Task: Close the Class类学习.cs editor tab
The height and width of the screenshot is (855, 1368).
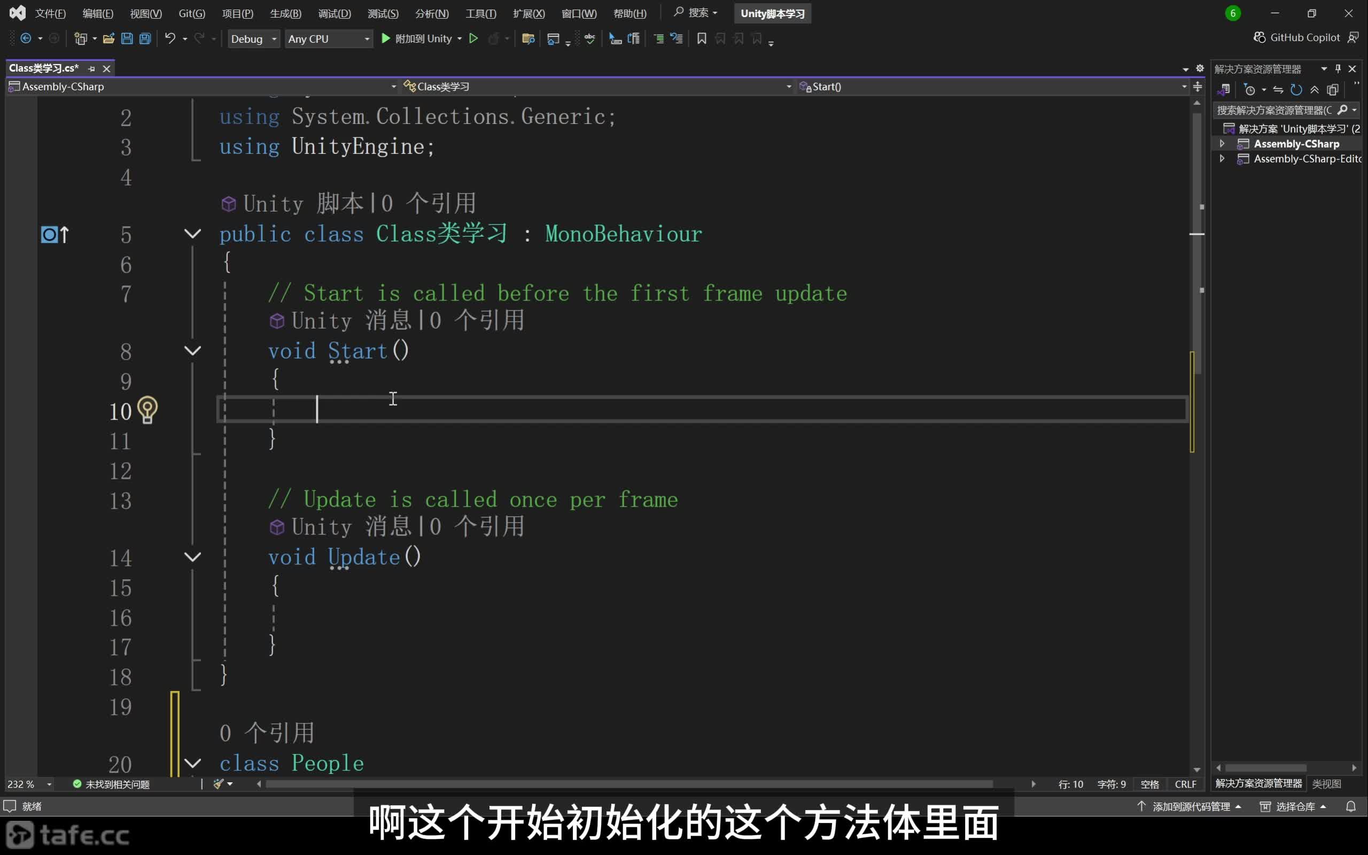Action: (106, 68)
